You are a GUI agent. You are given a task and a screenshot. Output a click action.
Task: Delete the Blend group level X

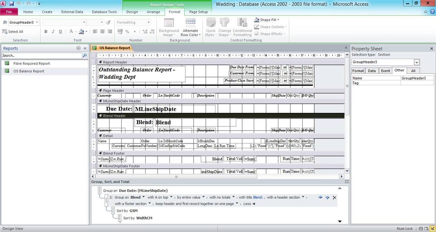[x=334, y=198]
